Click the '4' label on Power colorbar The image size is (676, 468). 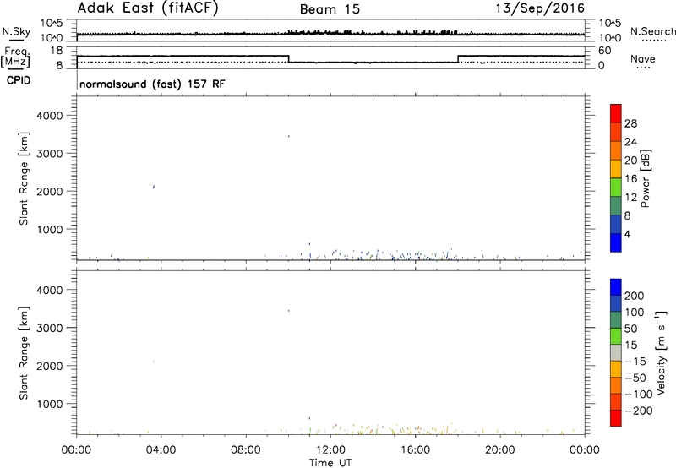627,234
